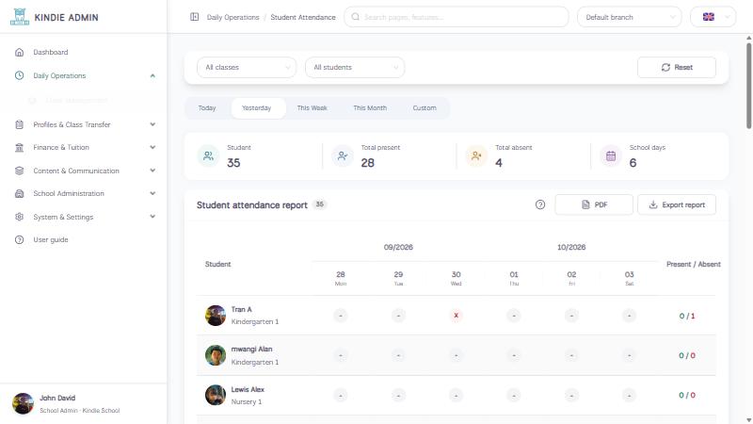Click Tran A's absent mark on the 30th
The height and width of the screenshot is (424, 753).
[x=457, y=316]
